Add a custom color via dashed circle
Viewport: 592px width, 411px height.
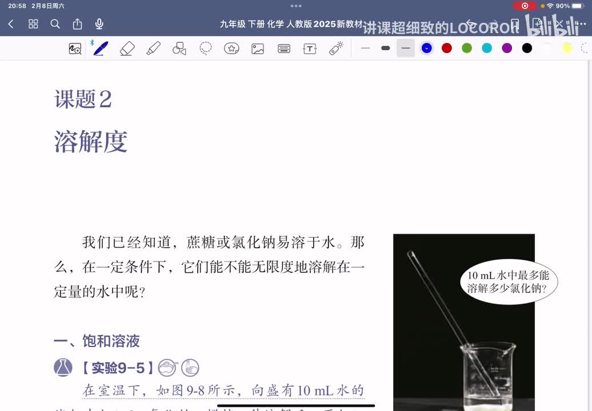pos(586,49)
